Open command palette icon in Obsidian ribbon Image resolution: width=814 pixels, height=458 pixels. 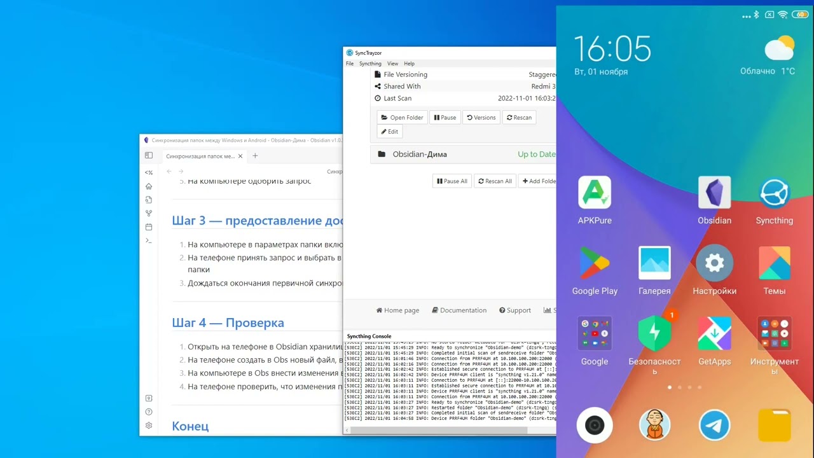[x=148, y=240]
